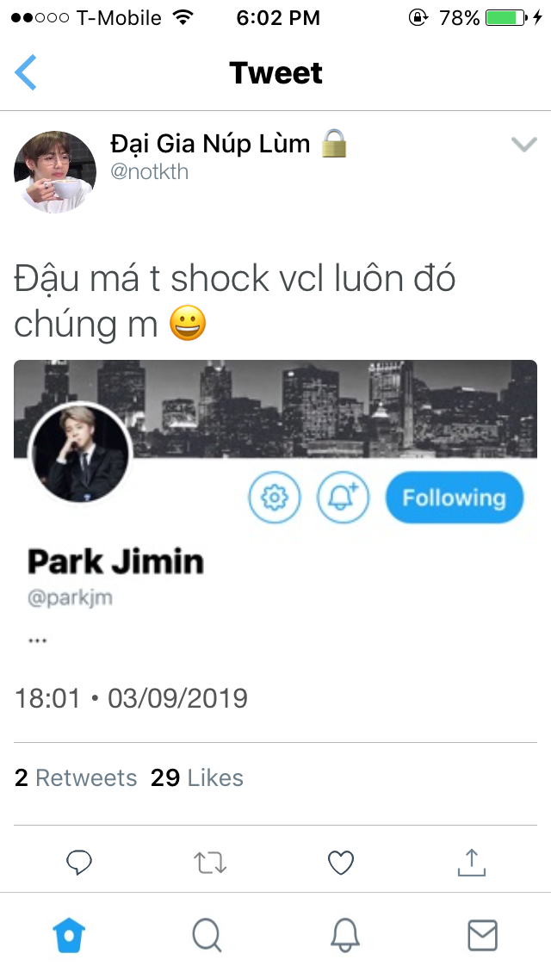This screenshot has width=551, height=978.
Task: Tap the retweet arrows icon
Action: (210, 863)
